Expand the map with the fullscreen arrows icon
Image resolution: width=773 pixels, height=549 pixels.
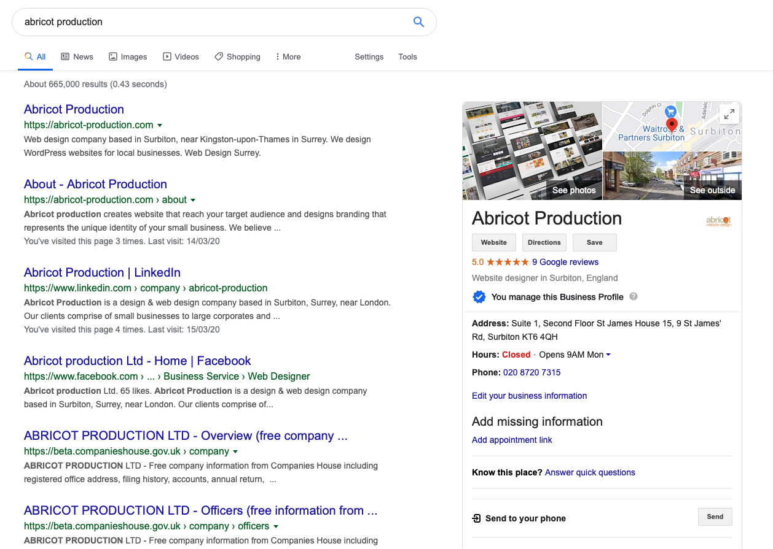point(729,114)
